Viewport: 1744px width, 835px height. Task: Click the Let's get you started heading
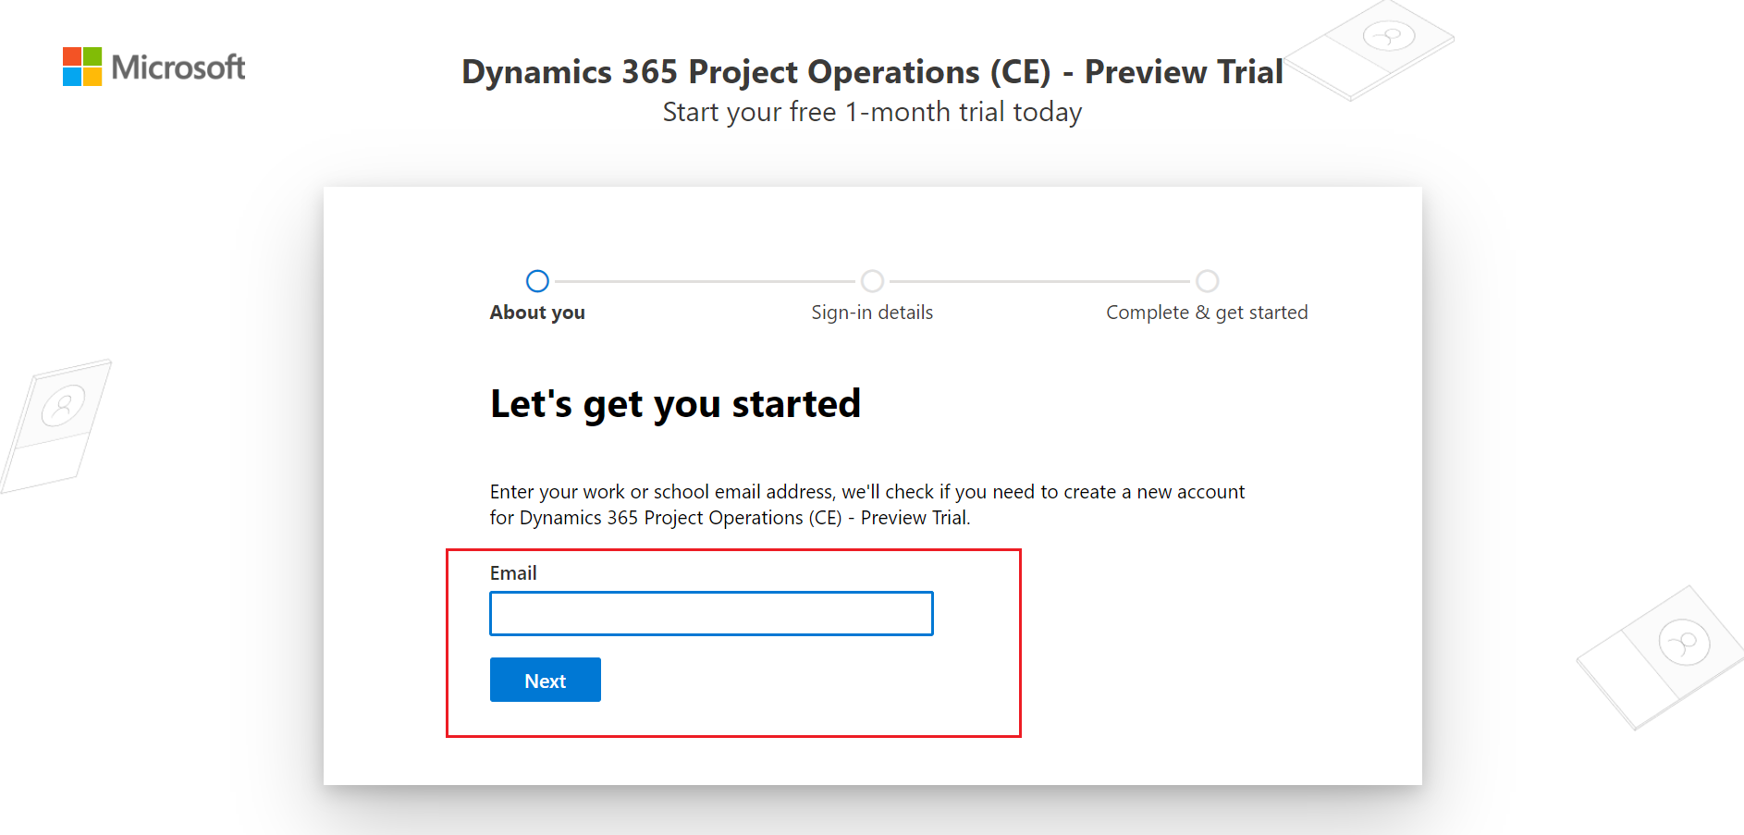point(675,404)
